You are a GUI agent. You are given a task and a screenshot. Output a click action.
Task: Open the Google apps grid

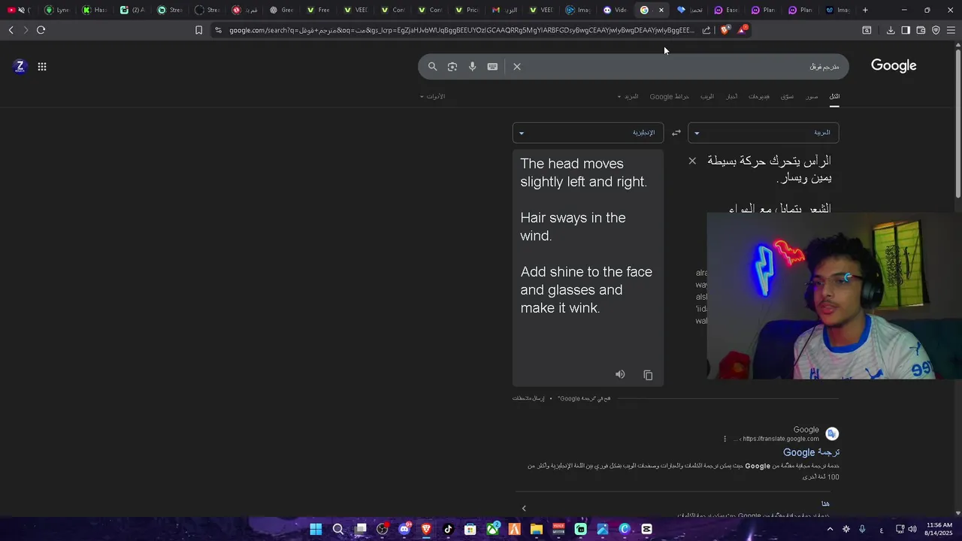coord(42,67)
